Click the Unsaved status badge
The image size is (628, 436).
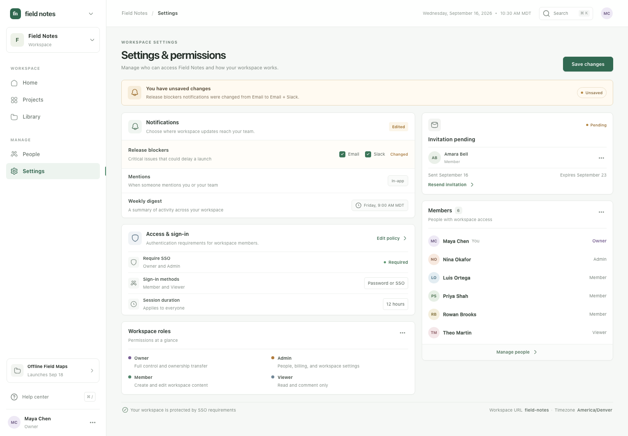592,93
